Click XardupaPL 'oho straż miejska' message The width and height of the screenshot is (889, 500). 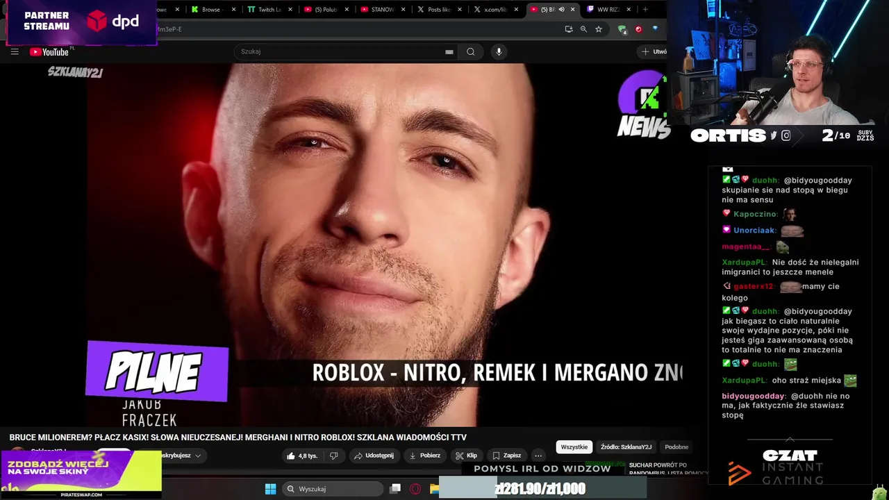pos(789,381)
